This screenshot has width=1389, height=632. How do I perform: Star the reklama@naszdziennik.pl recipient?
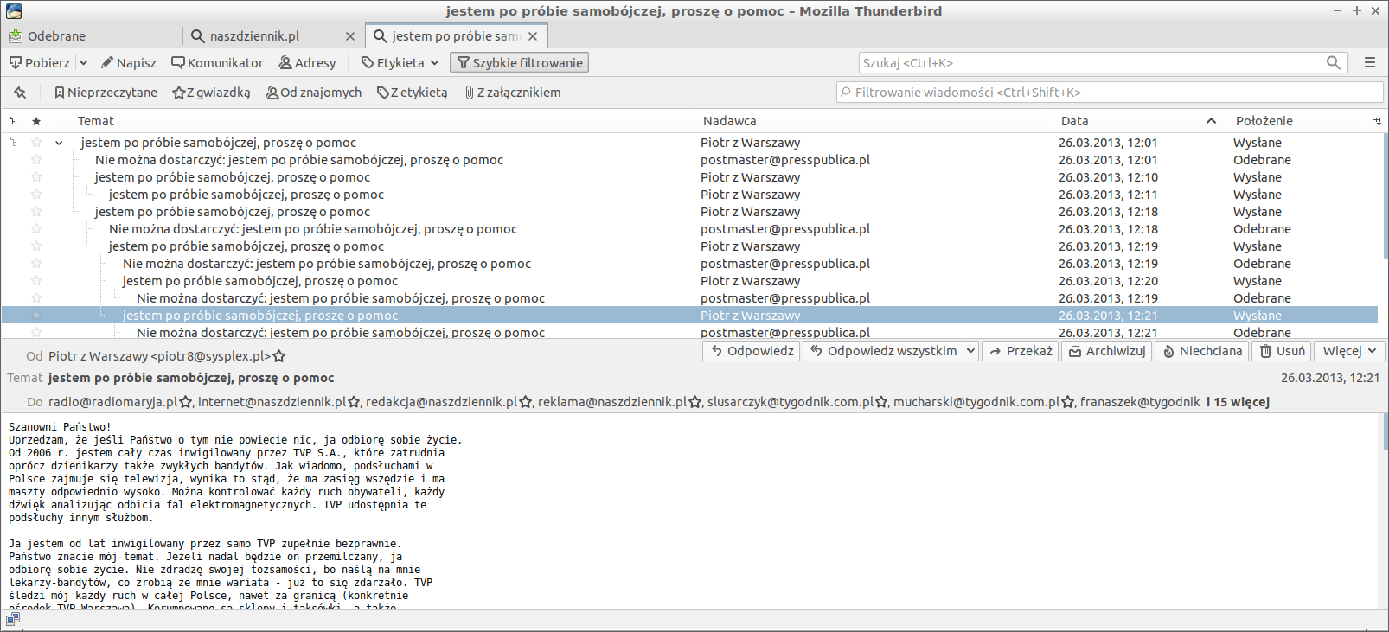tap(694, 402)
